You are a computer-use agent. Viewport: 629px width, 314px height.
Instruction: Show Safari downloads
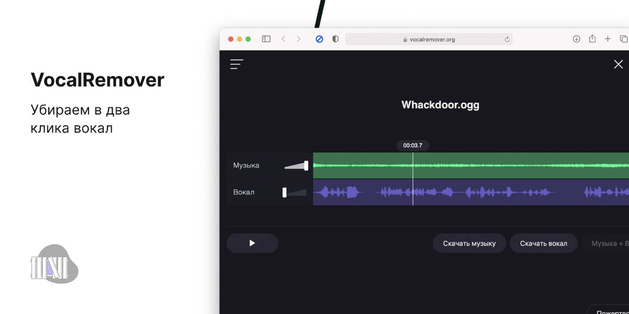click(x=576, y=39)
